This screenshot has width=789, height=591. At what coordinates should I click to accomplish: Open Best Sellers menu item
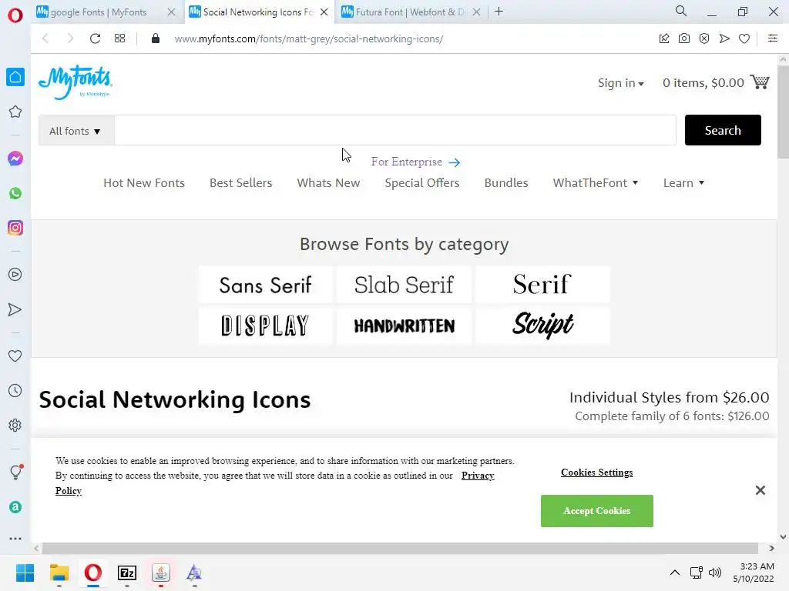(240, 183)
